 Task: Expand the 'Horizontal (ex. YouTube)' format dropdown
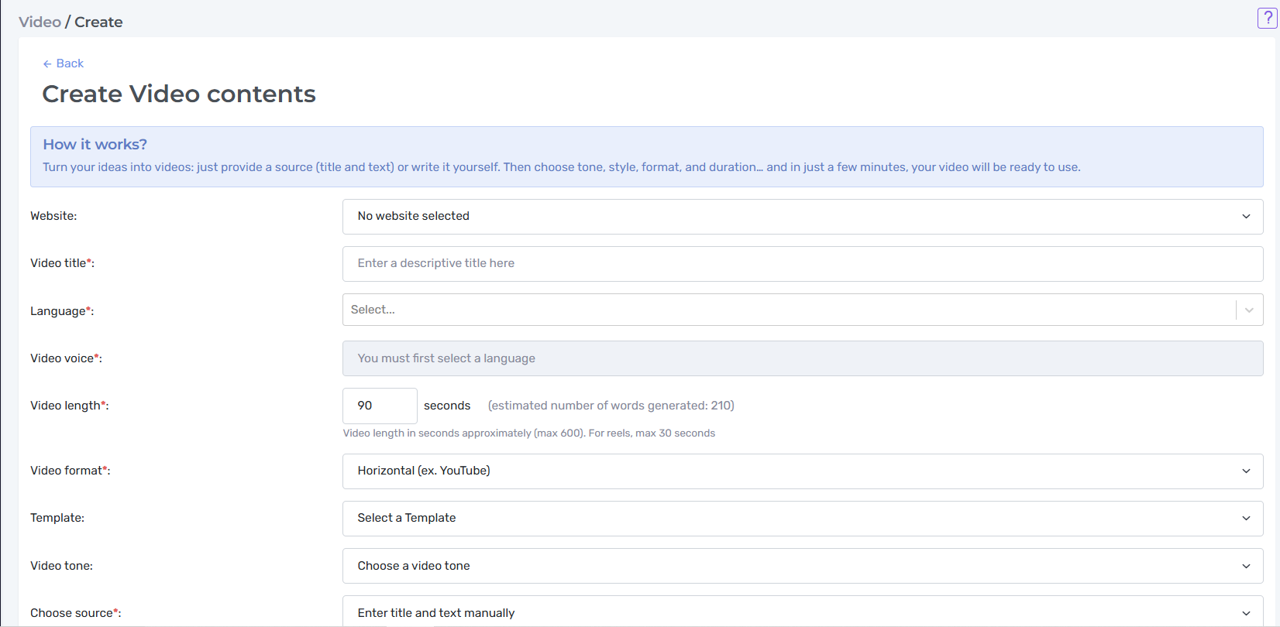[x=803, y=471]
